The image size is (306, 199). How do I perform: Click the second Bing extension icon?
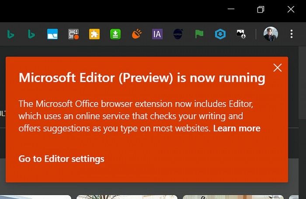[31, 34]
